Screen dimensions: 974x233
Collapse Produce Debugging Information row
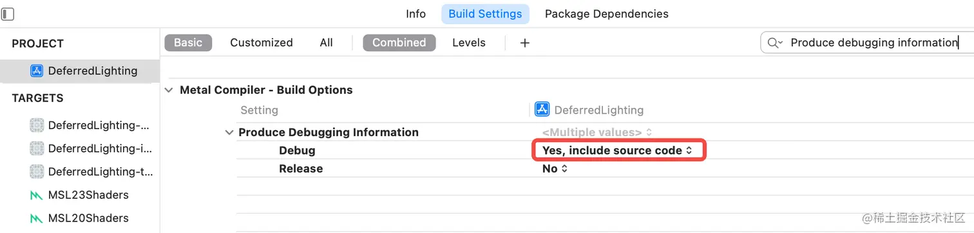tap(229, 133)
